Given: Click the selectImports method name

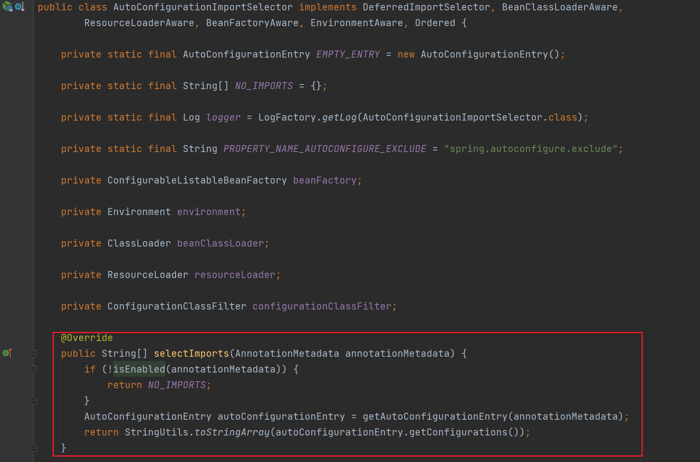Looking at the screenshot, I should (191, 353).
